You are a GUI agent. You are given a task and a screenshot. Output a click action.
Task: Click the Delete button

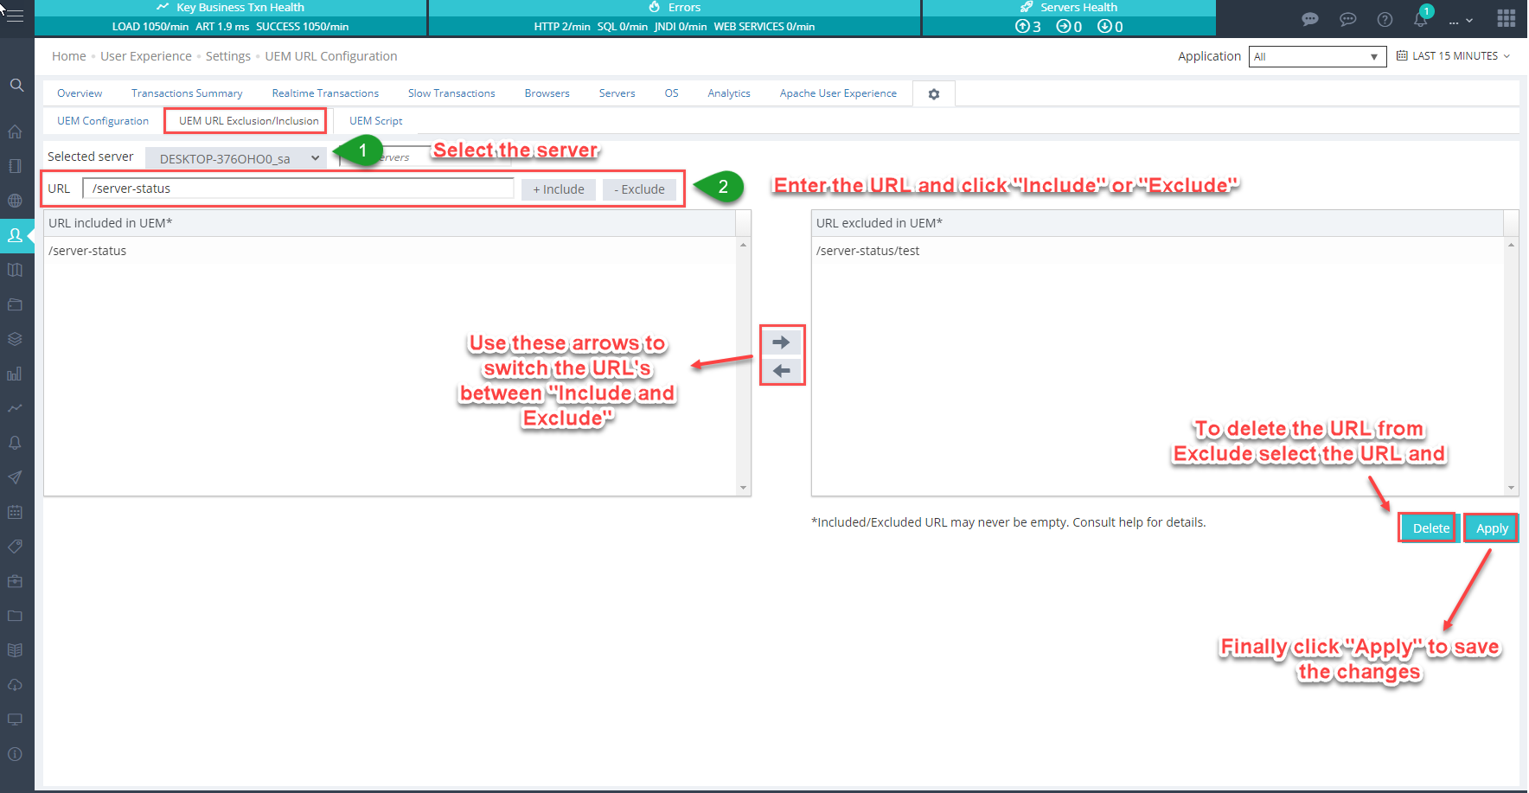tap(1430, 528)
